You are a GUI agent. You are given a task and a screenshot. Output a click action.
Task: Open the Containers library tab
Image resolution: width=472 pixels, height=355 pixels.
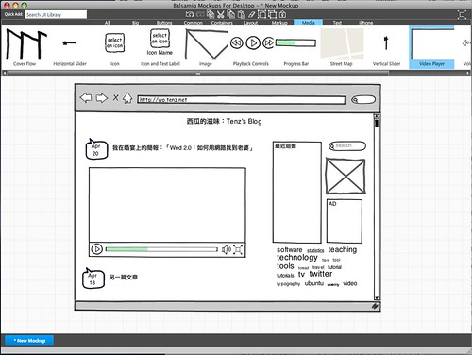[x=222, y=23]
